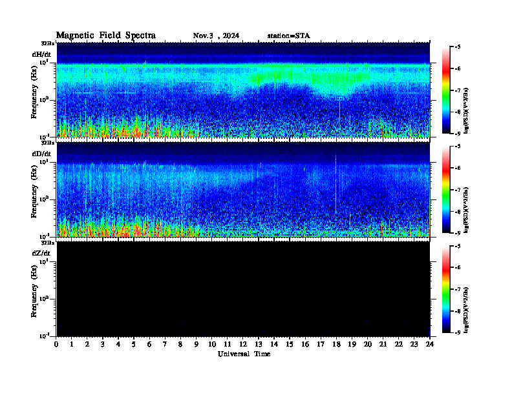
Task: Click the log(PSD) label beside dD/dt color bar
Action: [x=466, y=210]
